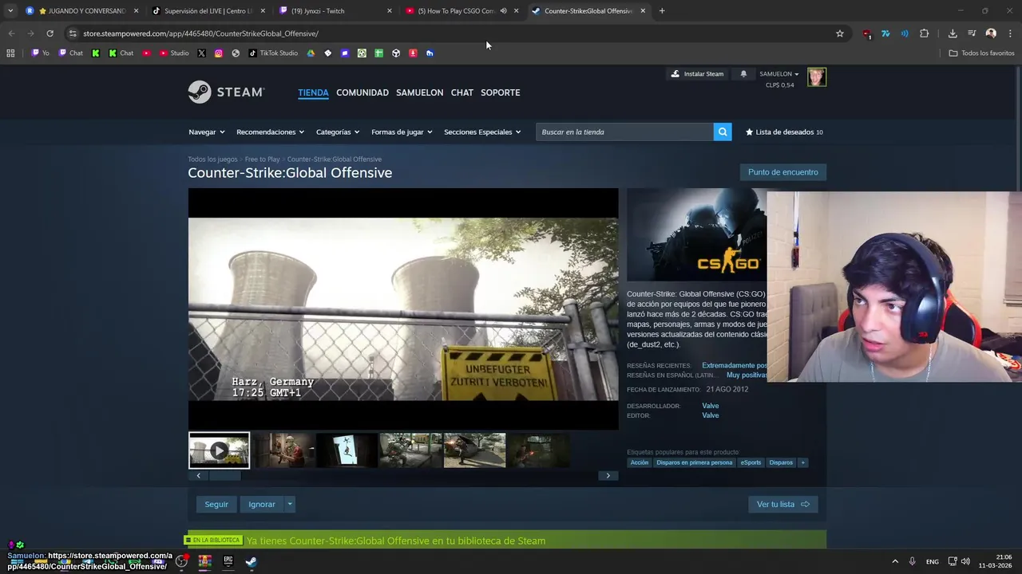The height and width of the screenshot is (574, 1022).
Task: Open the SOPORTE menu item
Action: 500,92
